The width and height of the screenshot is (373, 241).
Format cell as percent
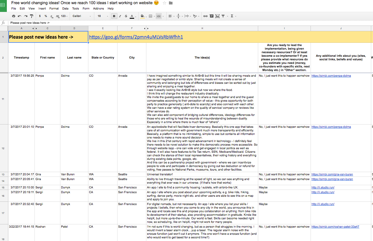coord(46,16)
